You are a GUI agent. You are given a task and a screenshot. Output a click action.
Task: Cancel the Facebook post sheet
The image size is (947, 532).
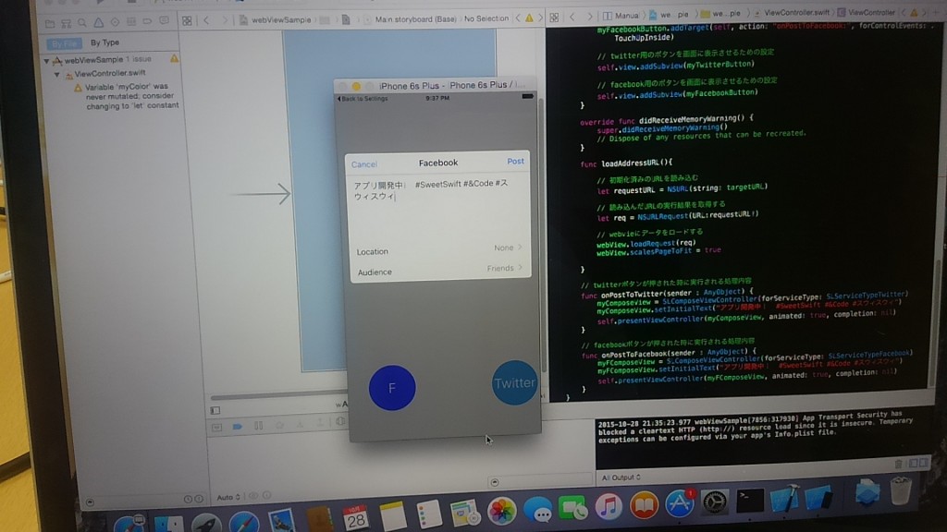[x=364, y=164]
